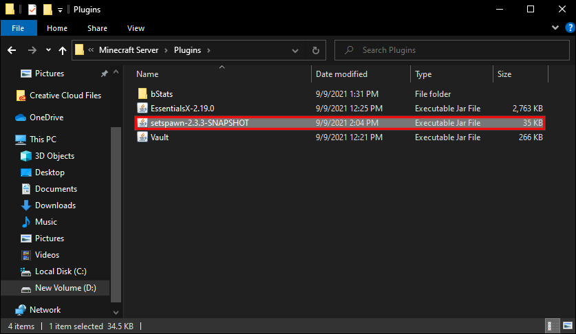This screenshot has width=576, height=334.
Task: Select the bStats folder icon
Action: point(142,93)
